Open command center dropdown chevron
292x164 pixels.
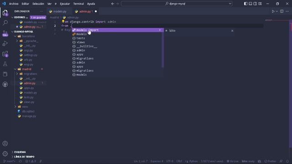click(x=230, y=4)
